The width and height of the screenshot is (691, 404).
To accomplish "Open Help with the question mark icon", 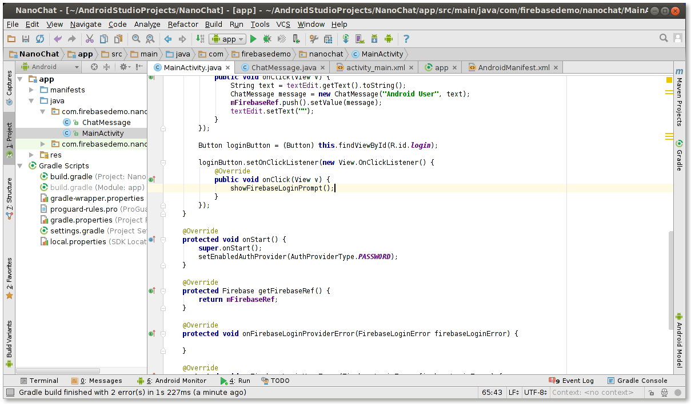I will point(406,39).
